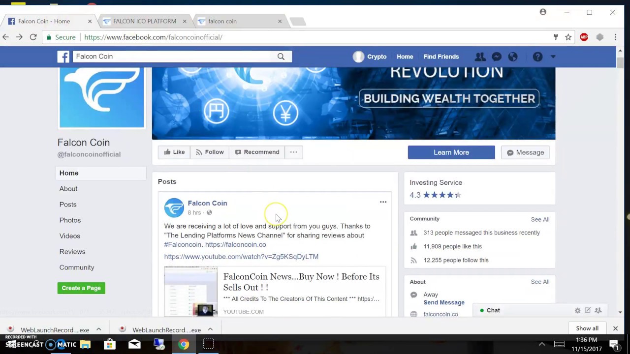Open Mail app from taskbar
The image size is (630, 354).
134,344
